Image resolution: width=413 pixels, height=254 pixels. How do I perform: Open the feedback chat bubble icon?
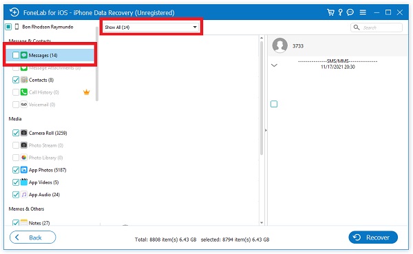350,12
